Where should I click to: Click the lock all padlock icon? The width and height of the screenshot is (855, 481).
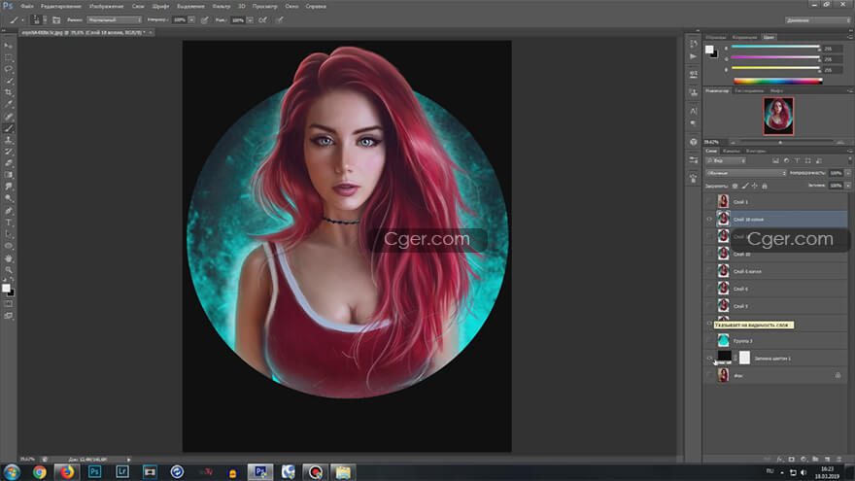click(x=765, y=186)
